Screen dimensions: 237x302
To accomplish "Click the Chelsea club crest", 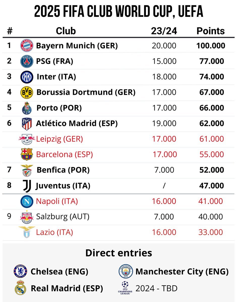I will [x=20, y=271].
